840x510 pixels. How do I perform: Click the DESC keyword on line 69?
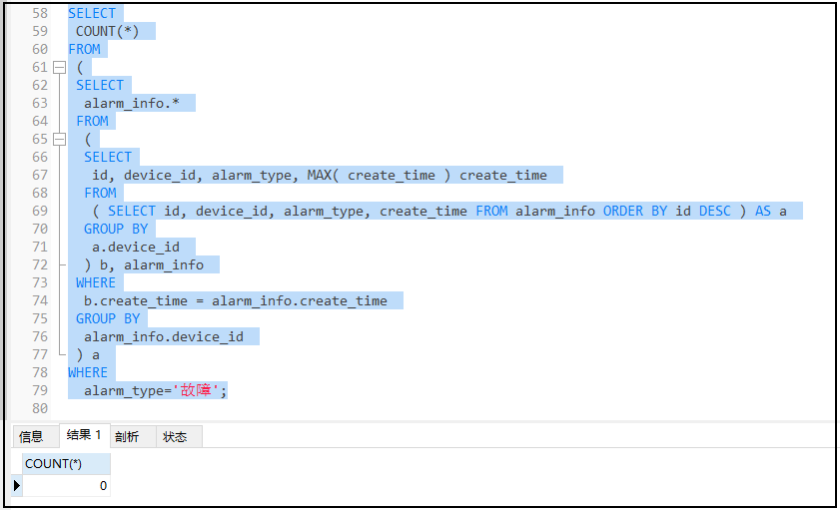tap(714, 211)
